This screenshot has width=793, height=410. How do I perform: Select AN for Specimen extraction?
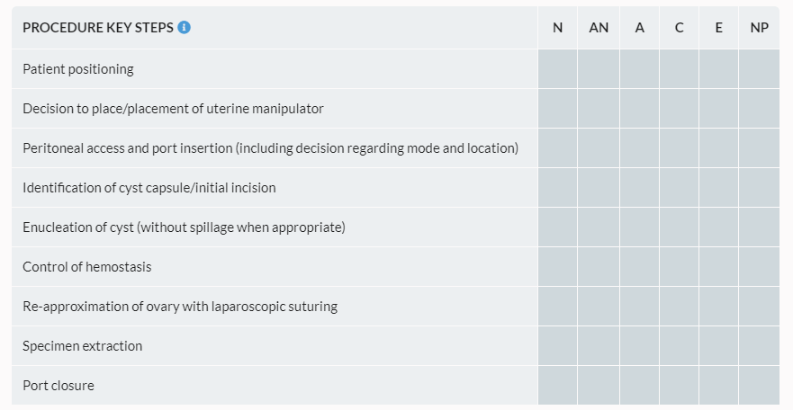click(599, 346)
